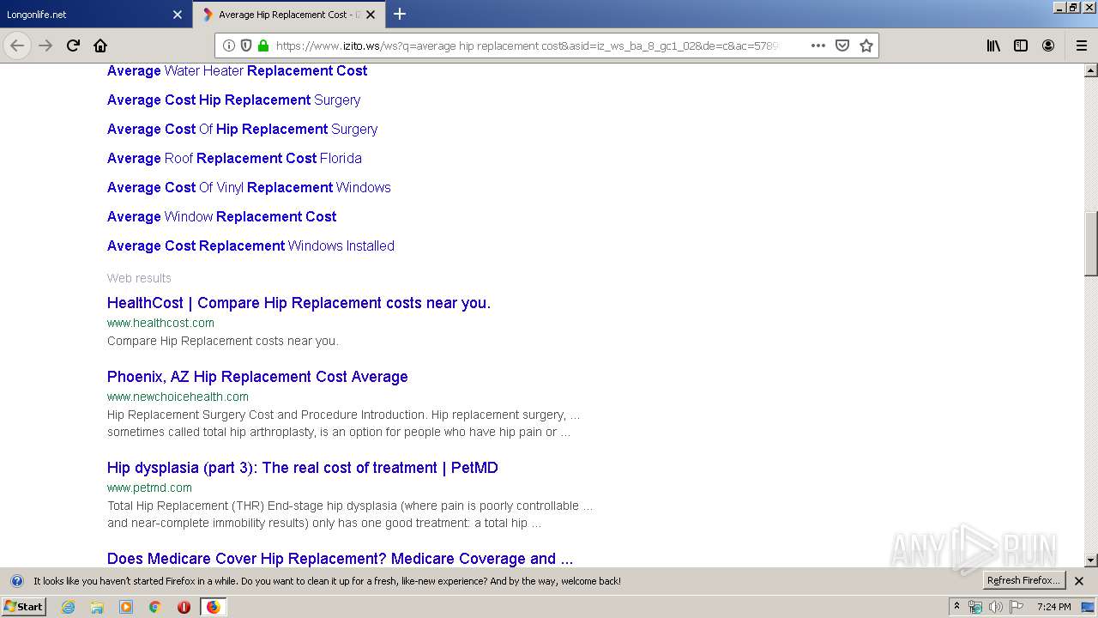Click the page scrollbar up arrow
1098x618 pixels.
tap(1091, 70)
